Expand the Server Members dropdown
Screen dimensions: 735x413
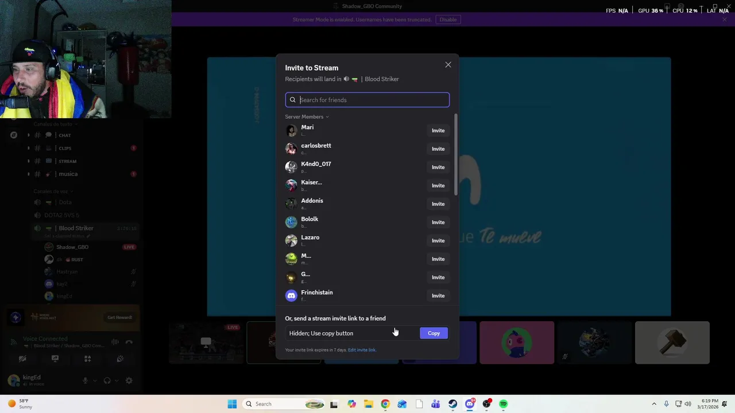click(x=307, y=116)
